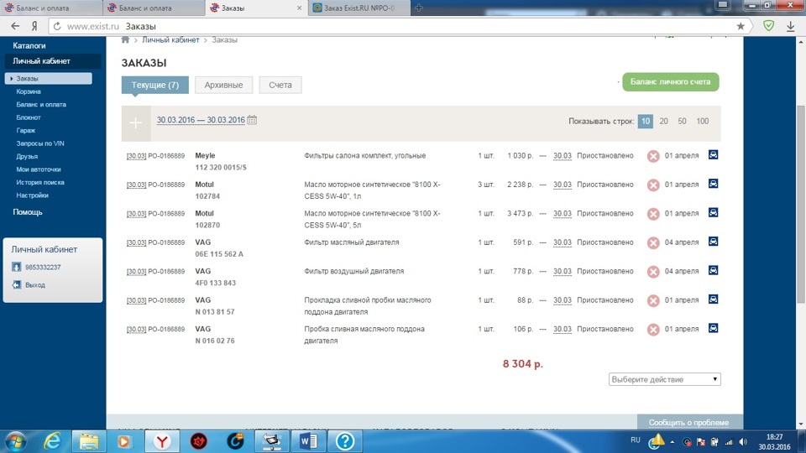Open Запросы по VIN sidebar item
The image size is (806, 453).
pos(40,143)
